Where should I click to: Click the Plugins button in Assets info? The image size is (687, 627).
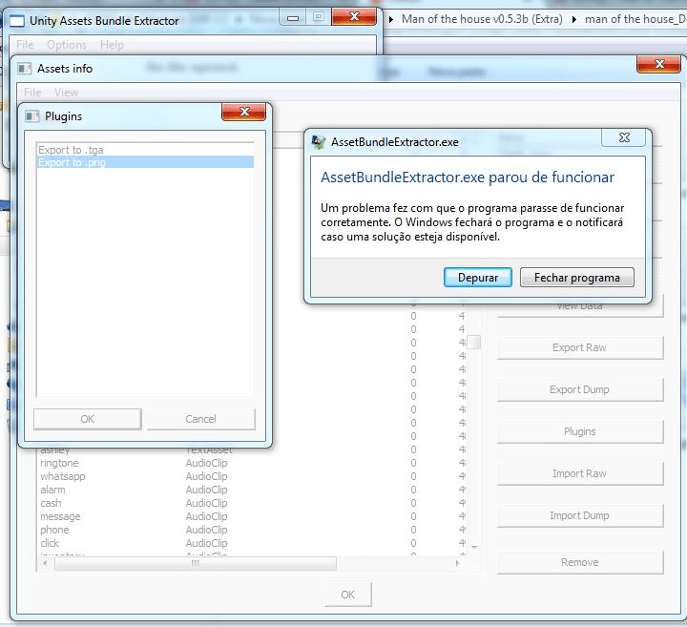tap(579, 431)
